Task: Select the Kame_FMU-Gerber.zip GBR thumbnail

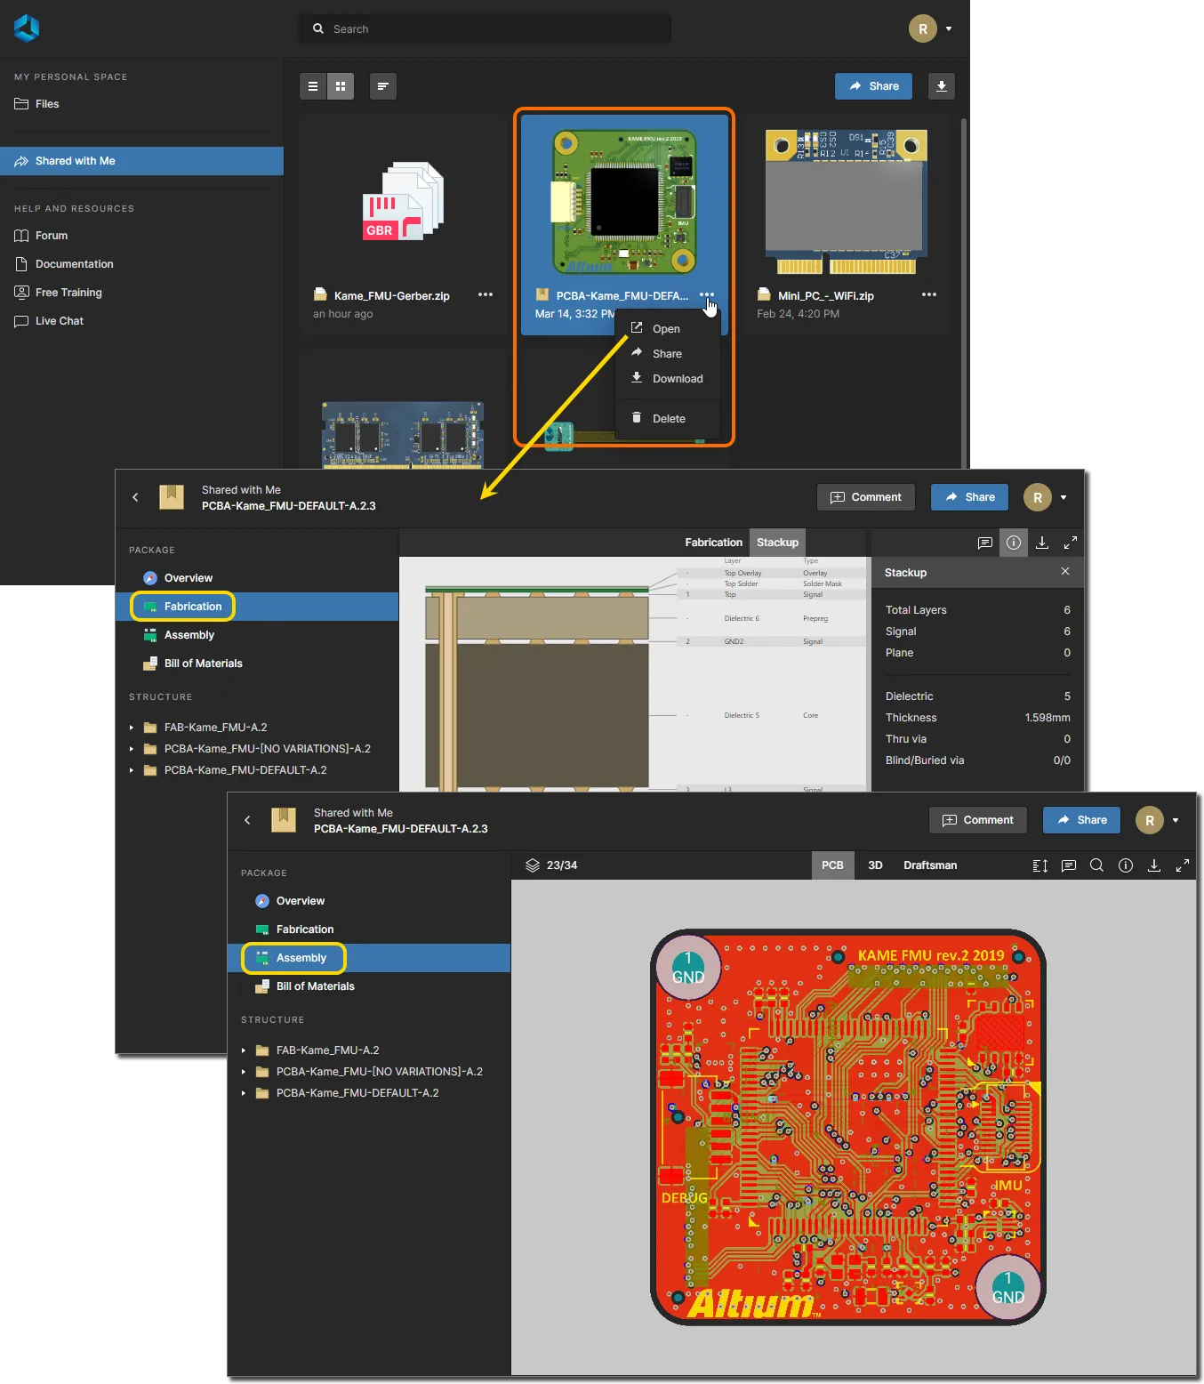Action: coord(403,202)
